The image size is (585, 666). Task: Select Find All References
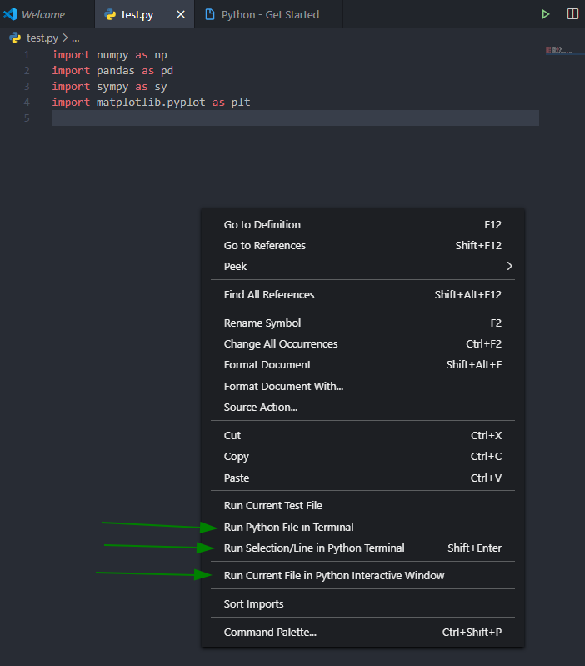(269, 294)
